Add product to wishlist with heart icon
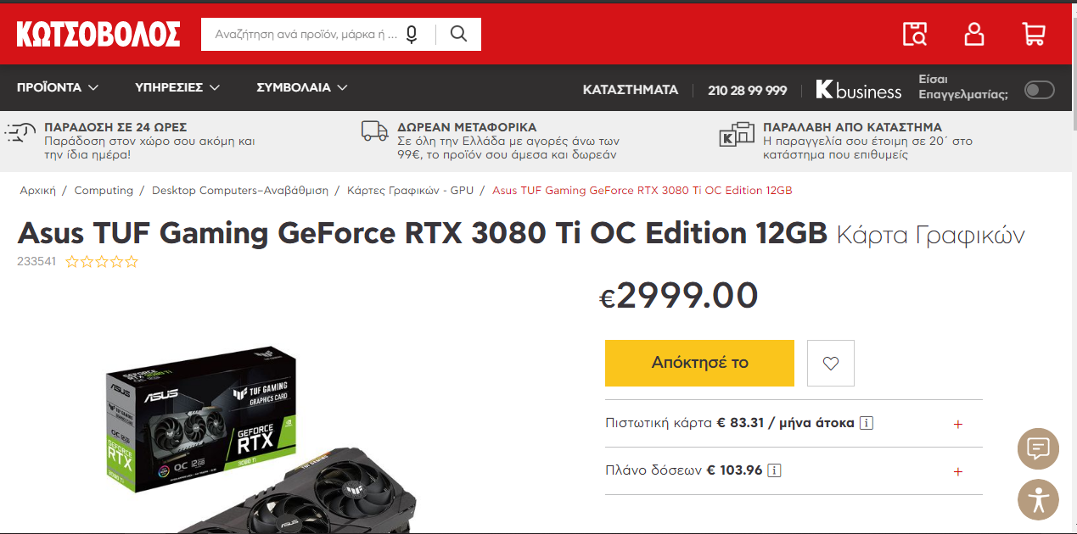The height and width of the screenshot is (534, 1077). pos(831,363)
